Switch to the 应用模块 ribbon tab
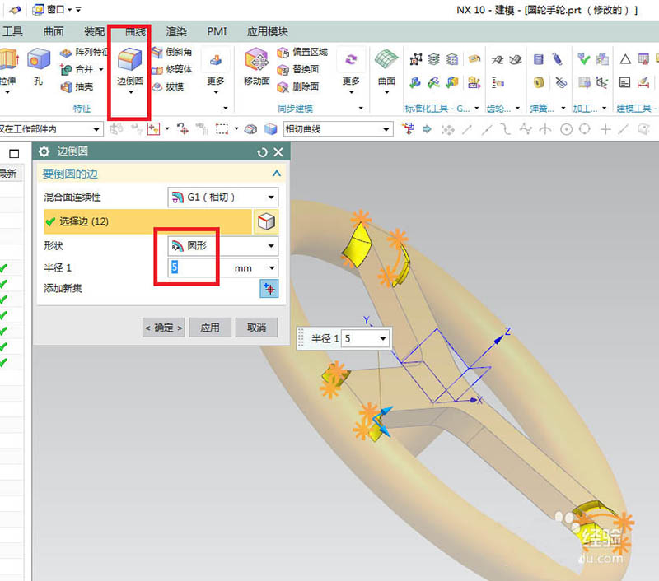This screenshot has width=659, height=581. coord(267,31)
